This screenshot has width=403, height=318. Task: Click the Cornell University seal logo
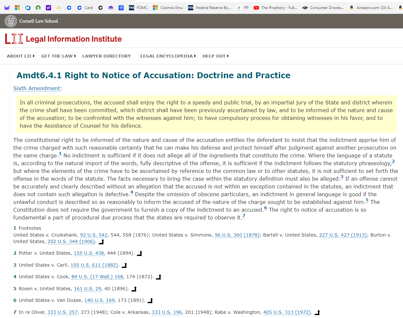(x=11, y=21)
